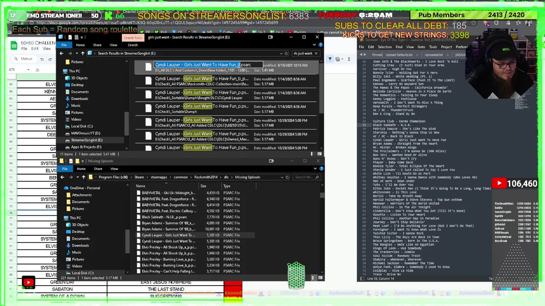Go forward in the Search Results explorer window
The width and height of the screenshot is (545, 306).
(71, 53)
